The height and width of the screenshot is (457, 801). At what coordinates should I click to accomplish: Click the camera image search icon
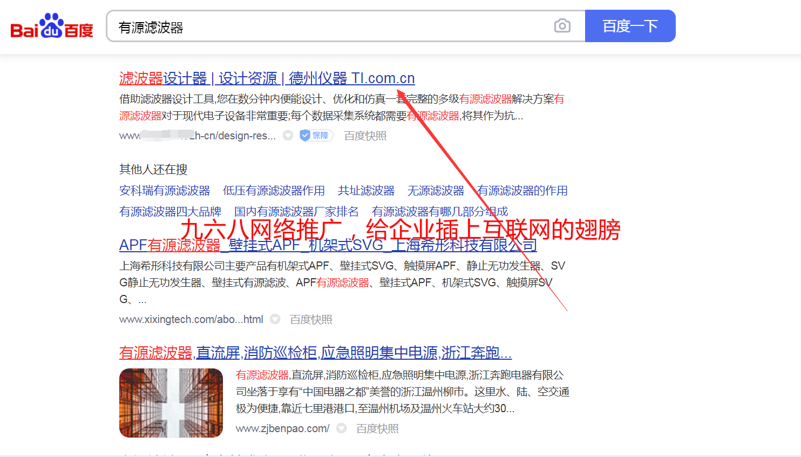point(562,26)
